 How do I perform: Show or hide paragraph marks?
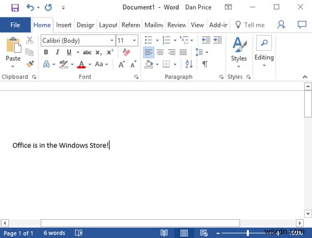[x=205, y=64]
